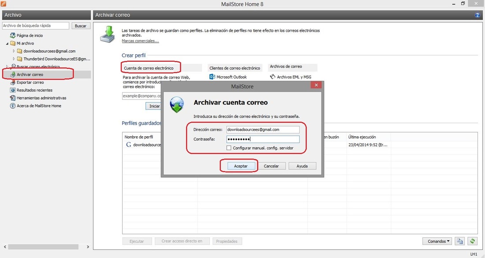Click the large archive download icon
The height and width of the screenshot is (258, 485).
(107, 34)
